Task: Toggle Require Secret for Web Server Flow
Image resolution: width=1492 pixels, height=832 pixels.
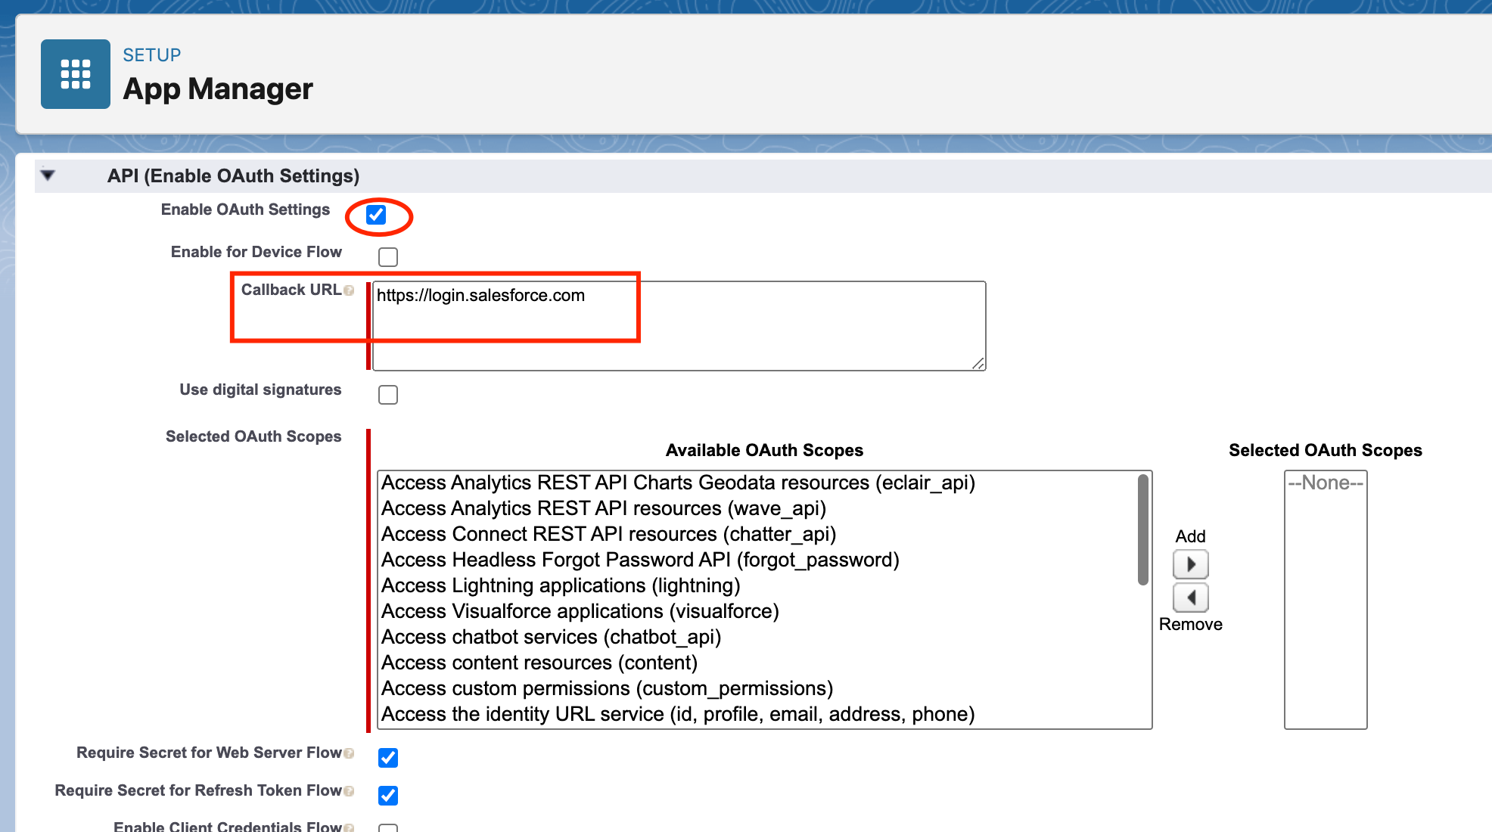Action: (x=388, y=758)
